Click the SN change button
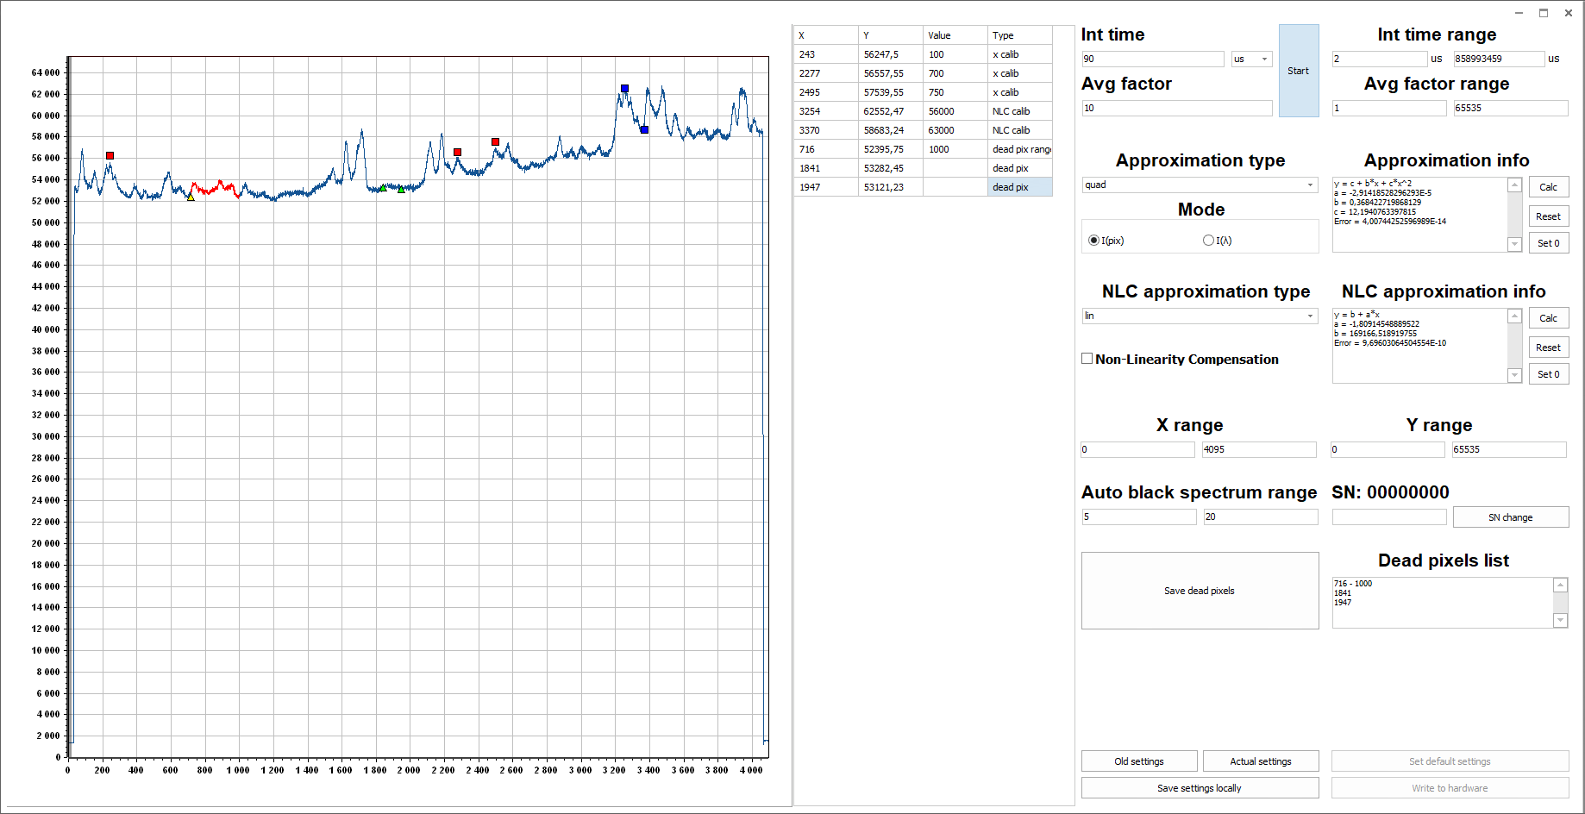 click(1510, 517)
